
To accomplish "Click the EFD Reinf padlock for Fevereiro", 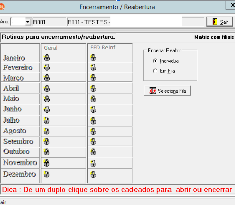I will pos(93,67).
